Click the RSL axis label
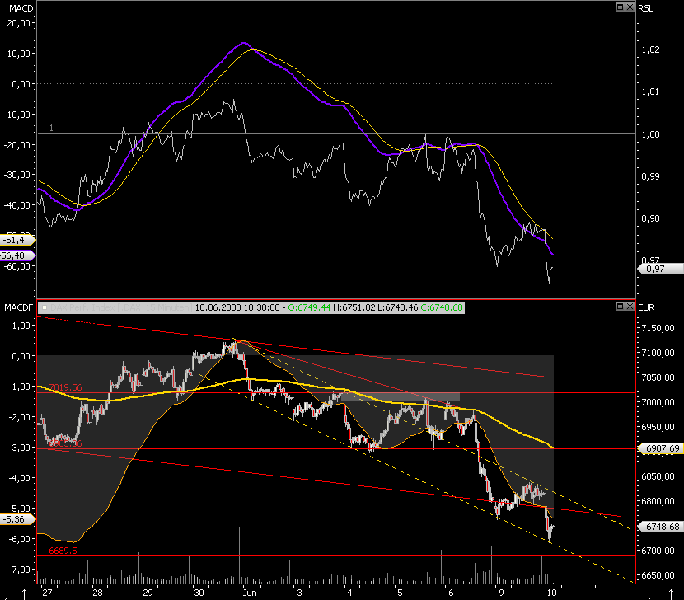This screenshot has height=600, width=684. point(645,8)
